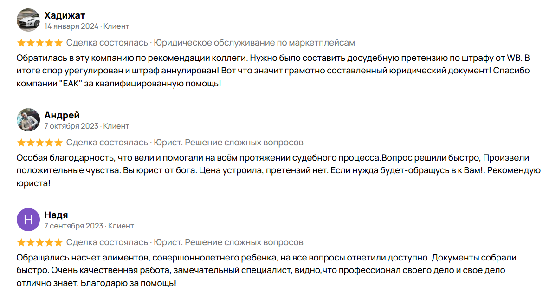
Task: Open reviewer name Надя
Action: pyautogui.click(x=56, y=215)
